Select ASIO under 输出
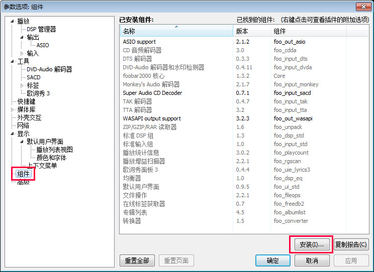This screenshot has width=374, height=272. point(43,45)
